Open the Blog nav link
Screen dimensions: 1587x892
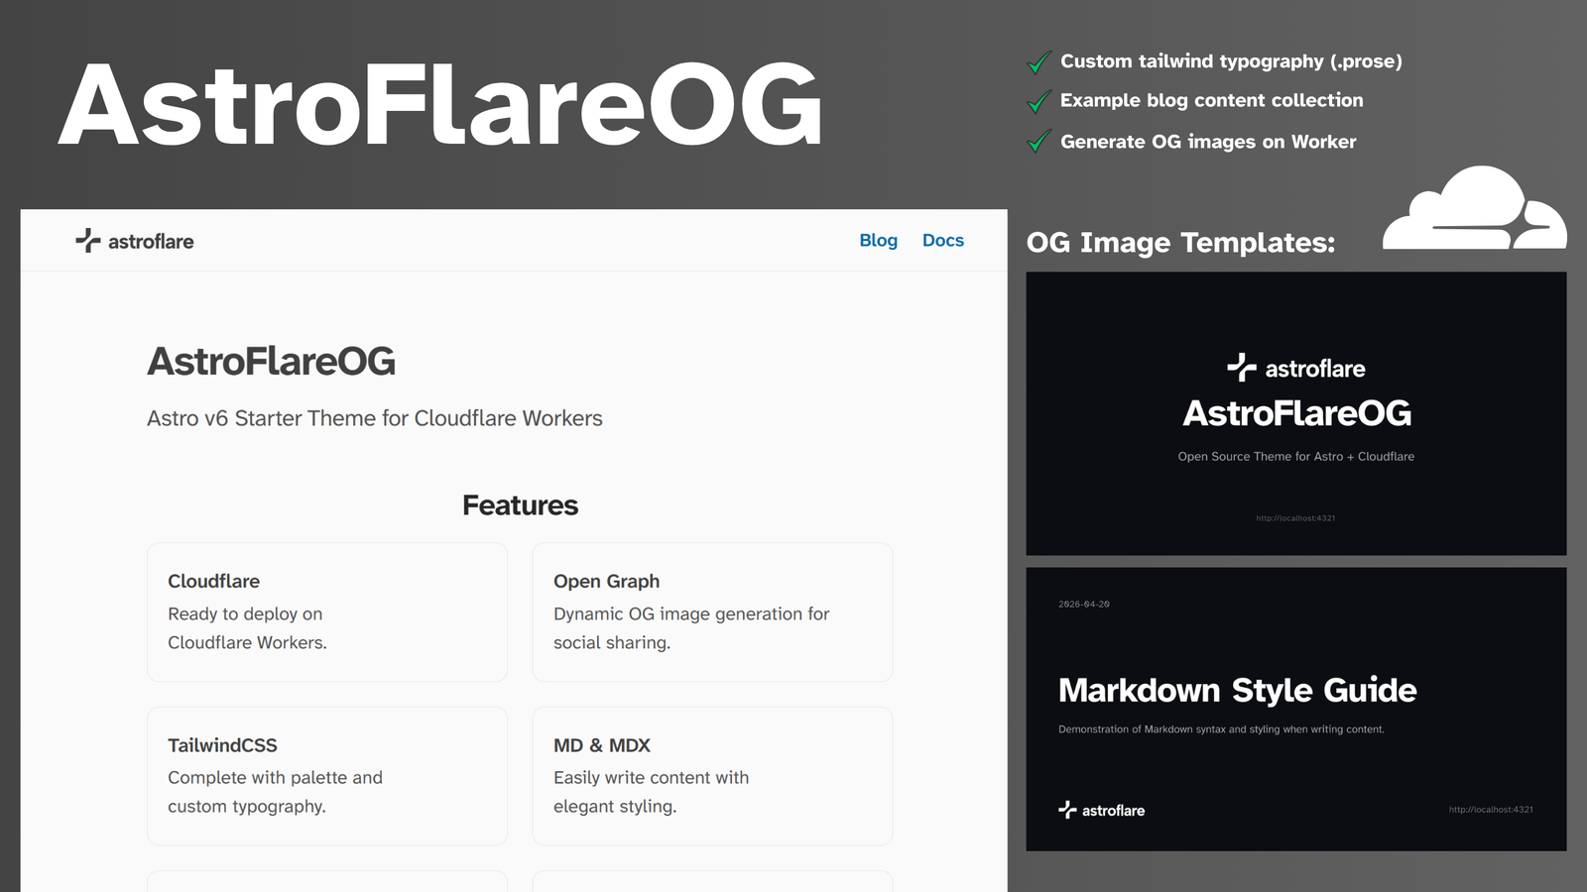point(878,241)
